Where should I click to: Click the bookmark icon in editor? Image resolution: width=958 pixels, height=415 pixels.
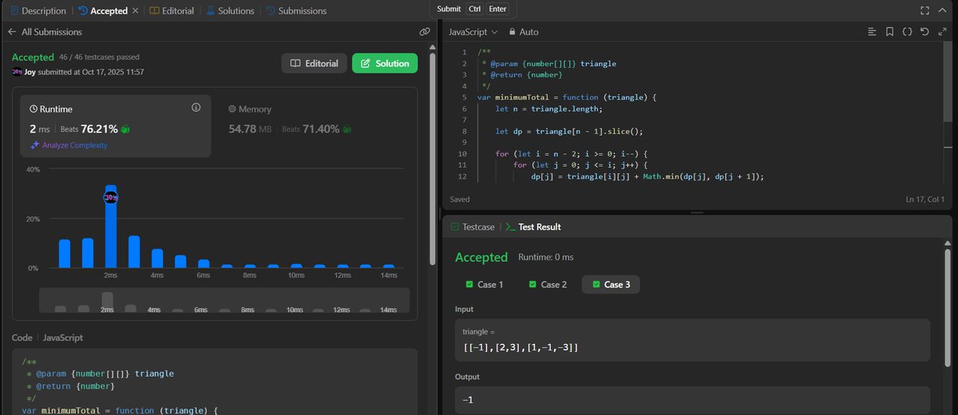pos(889,32)
